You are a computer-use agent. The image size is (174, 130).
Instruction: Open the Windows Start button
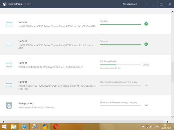[x=4, y=127]
